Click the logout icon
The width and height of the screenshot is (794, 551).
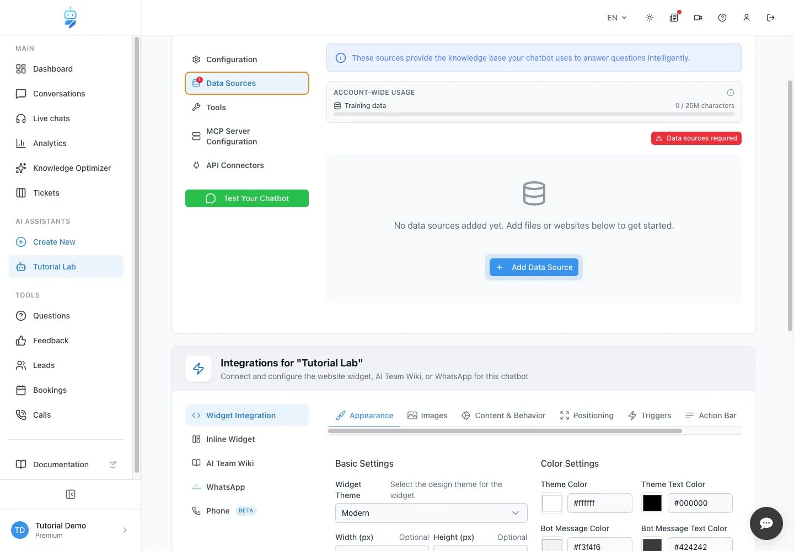click(x=771, y=18)
